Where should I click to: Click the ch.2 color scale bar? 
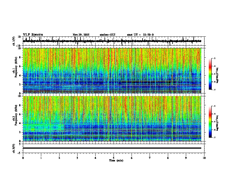click(x=210, y=122)
